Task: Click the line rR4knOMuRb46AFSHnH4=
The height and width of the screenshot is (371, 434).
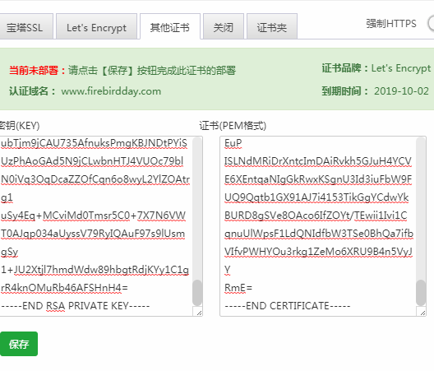Action: point(64,288)
